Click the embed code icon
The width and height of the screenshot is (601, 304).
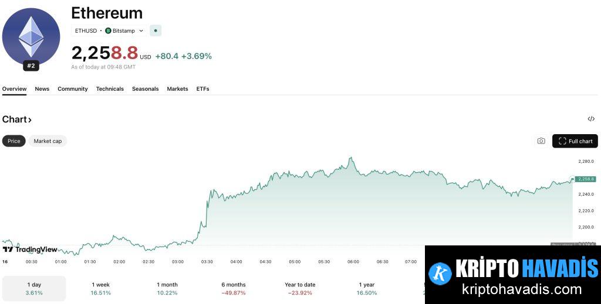(x=591, y=119)
